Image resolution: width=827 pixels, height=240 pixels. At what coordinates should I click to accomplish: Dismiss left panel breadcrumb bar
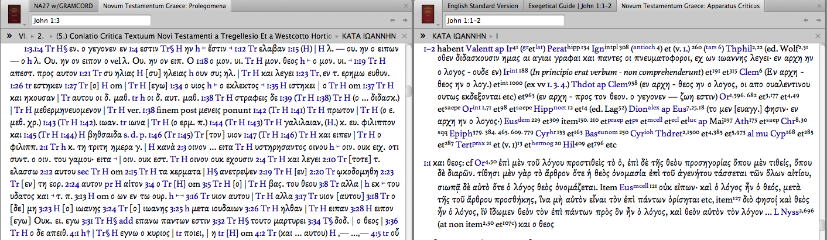(x=405, y=36)
